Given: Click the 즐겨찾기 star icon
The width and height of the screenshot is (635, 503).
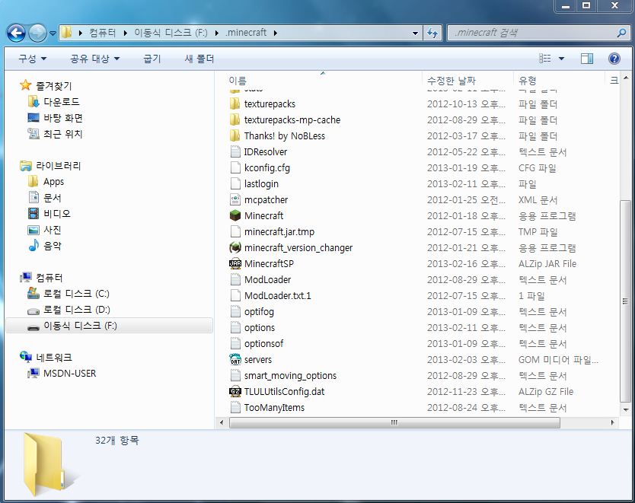Looking at the screenshot, I should click(x=26, y=85).
